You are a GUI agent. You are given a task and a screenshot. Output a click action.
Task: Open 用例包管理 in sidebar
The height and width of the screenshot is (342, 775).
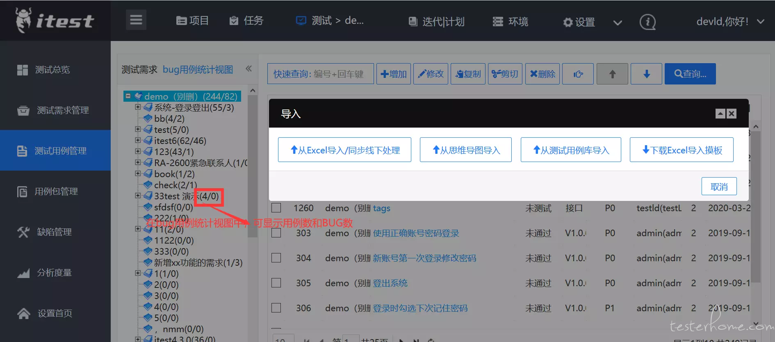click(x=55, y=191)
